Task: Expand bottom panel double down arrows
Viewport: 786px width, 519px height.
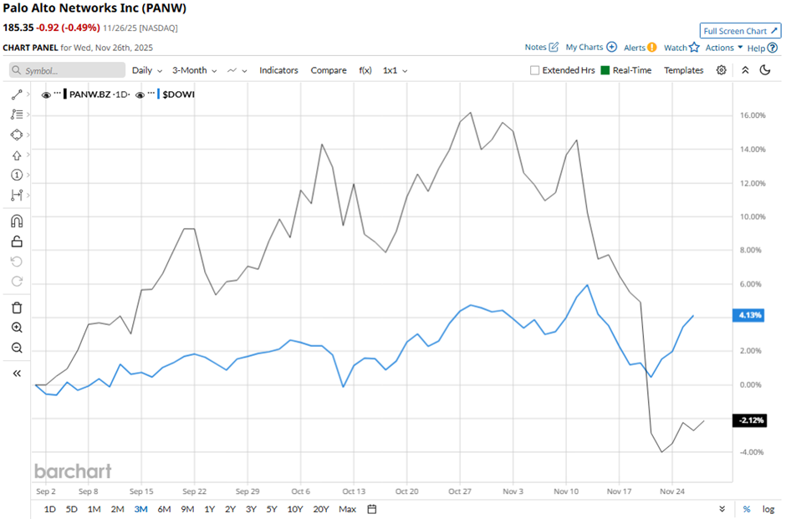Action: coord(722,509)
